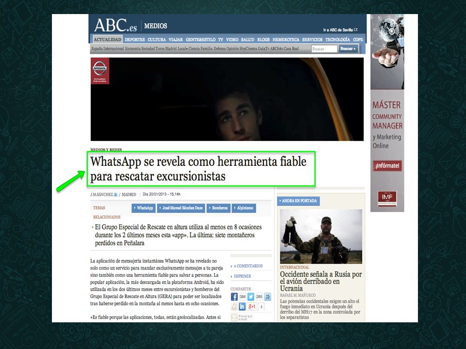Expand the Local dropdown in the subnavigation
The image size is (466, 349).
coord(183,48)
